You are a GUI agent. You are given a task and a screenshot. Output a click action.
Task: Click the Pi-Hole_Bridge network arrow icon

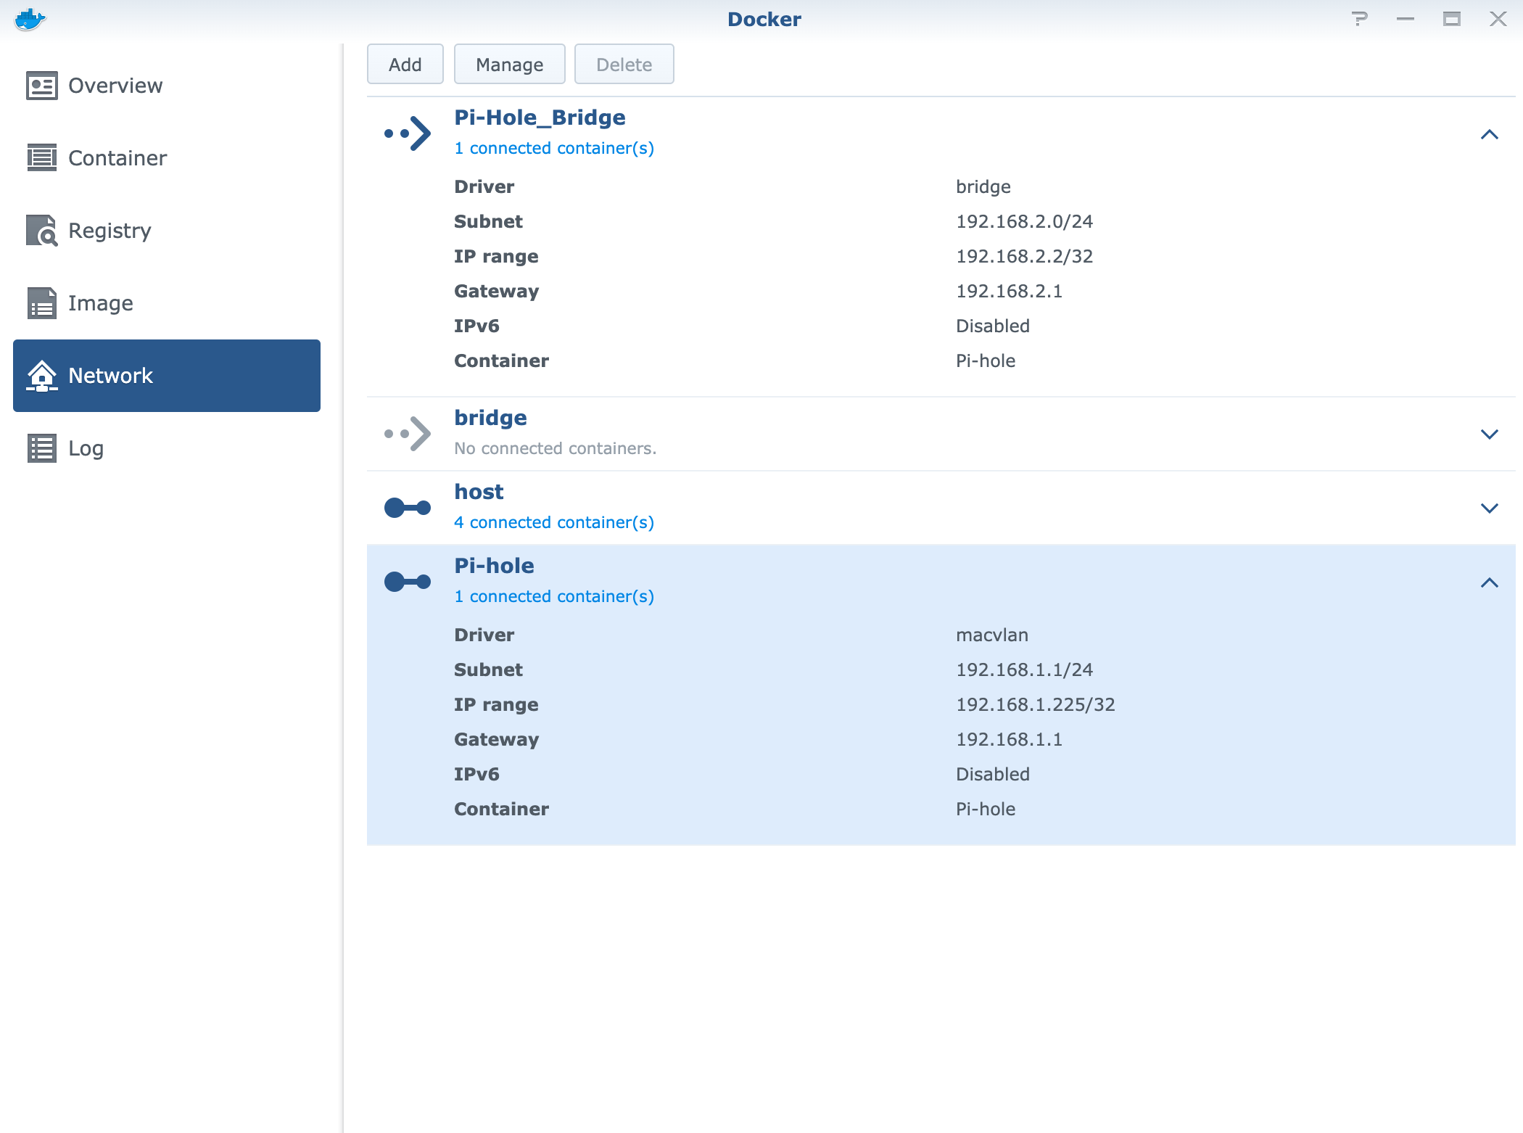(x=408, y=133)
